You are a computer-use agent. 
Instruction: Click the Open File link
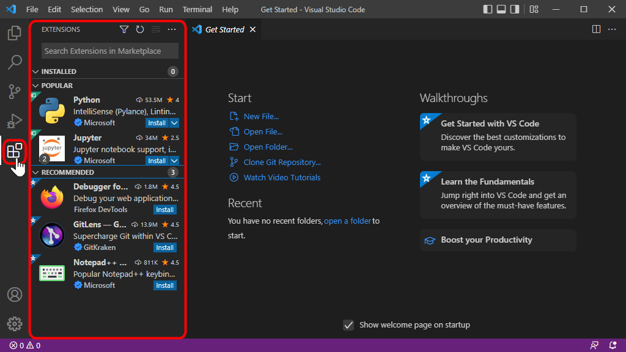(x=263, y=132)
